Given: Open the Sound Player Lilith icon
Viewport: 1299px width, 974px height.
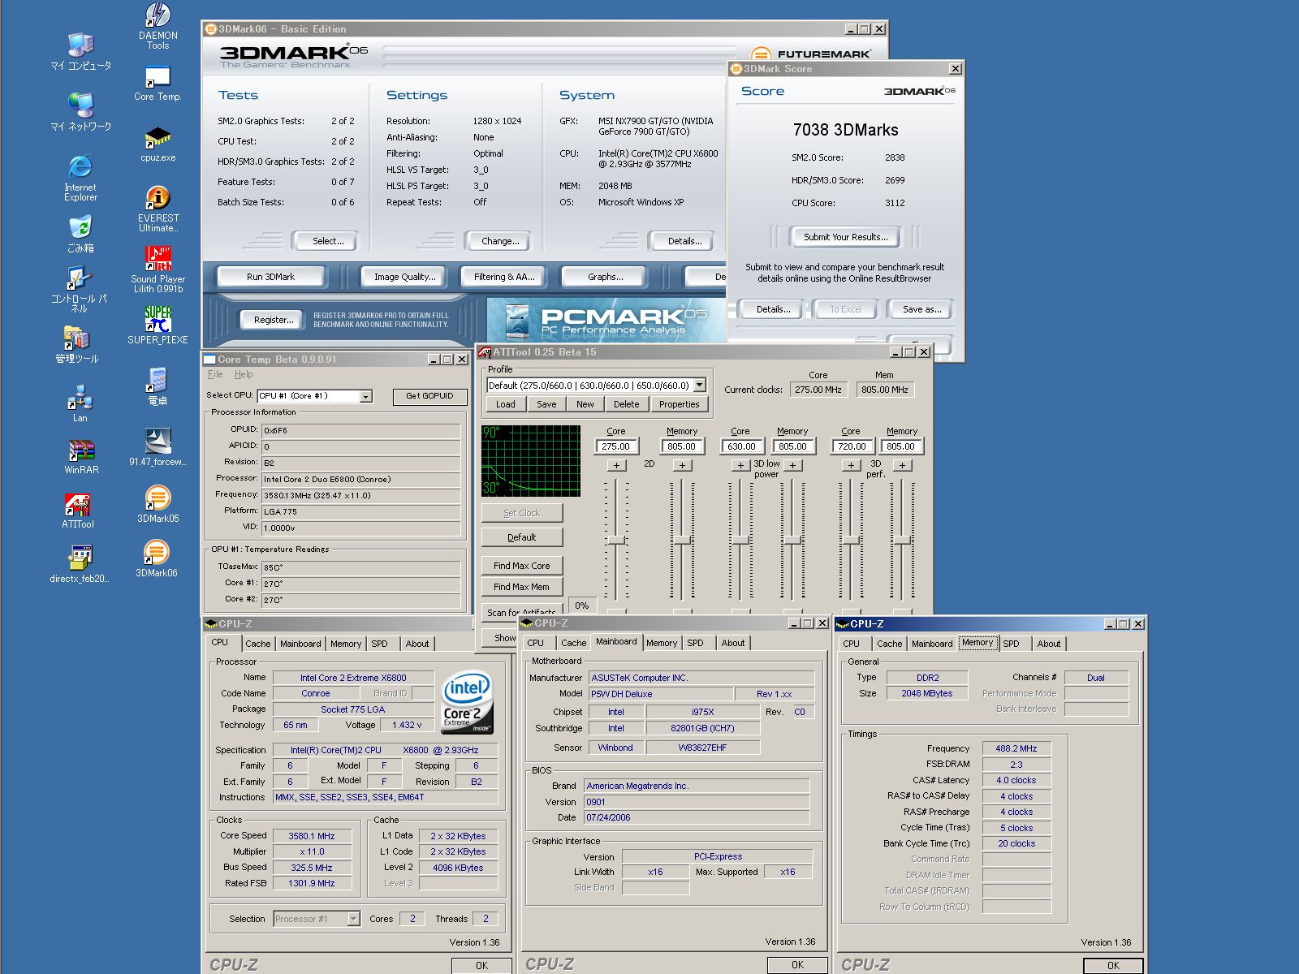Looking at the screenshot, I should 158,259.
